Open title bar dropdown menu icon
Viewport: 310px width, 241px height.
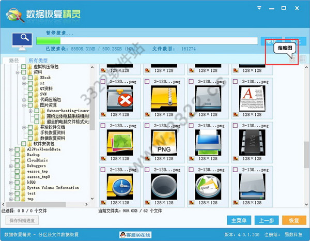point(259,8)
